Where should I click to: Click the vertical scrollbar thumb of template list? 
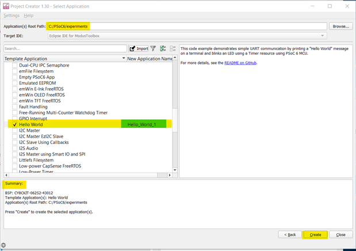pyautogui.click(x=175, y=120)
